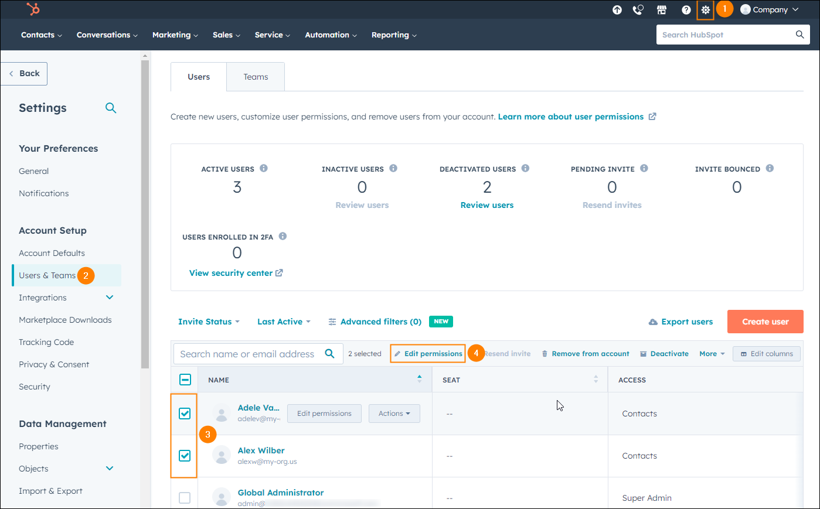
Task: Open the Company account menu
Action: (770, 10)
